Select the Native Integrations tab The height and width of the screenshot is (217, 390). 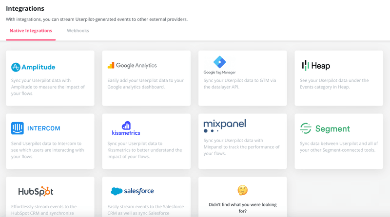(x=31, y=31)
